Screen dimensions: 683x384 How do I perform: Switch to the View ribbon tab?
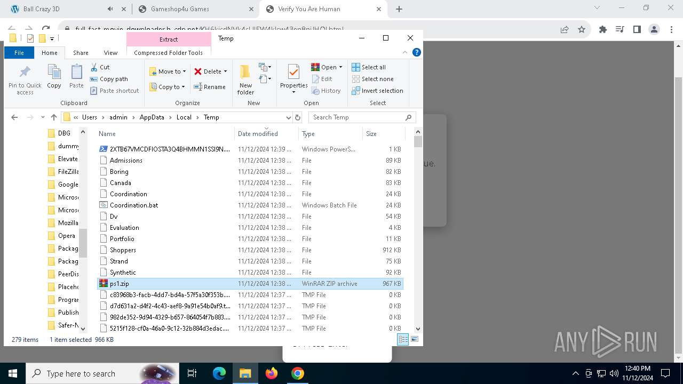pyautogui.click(x=110, y=53)
